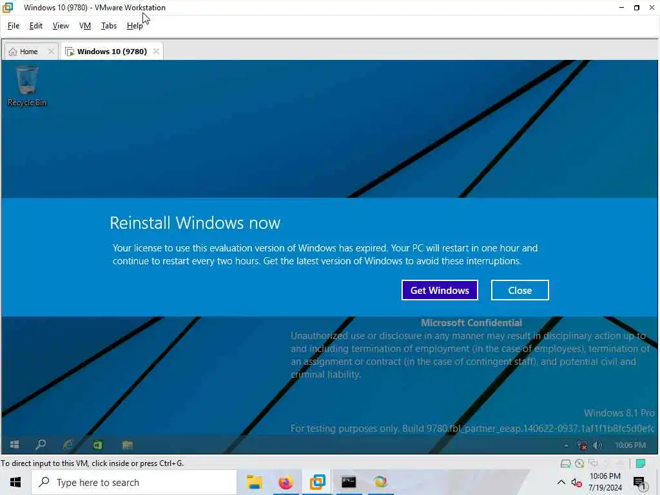
Task: Open the Tabs menu
Action: click(108, 26)
